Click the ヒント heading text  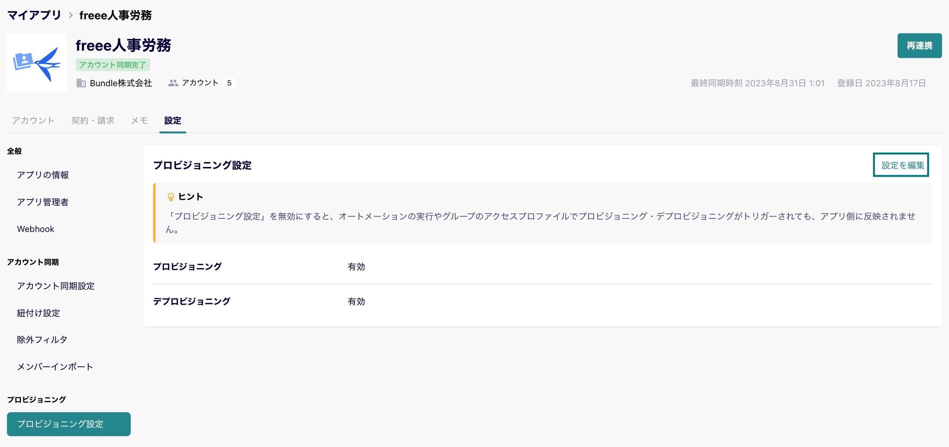[190, 197]
